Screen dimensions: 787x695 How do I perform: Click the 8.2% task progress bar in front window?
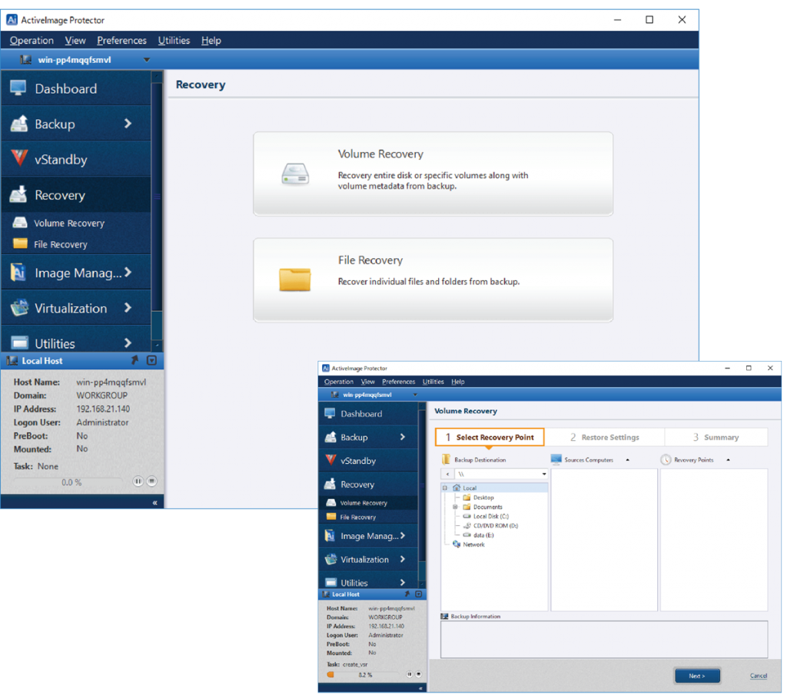tap(364, 674)
